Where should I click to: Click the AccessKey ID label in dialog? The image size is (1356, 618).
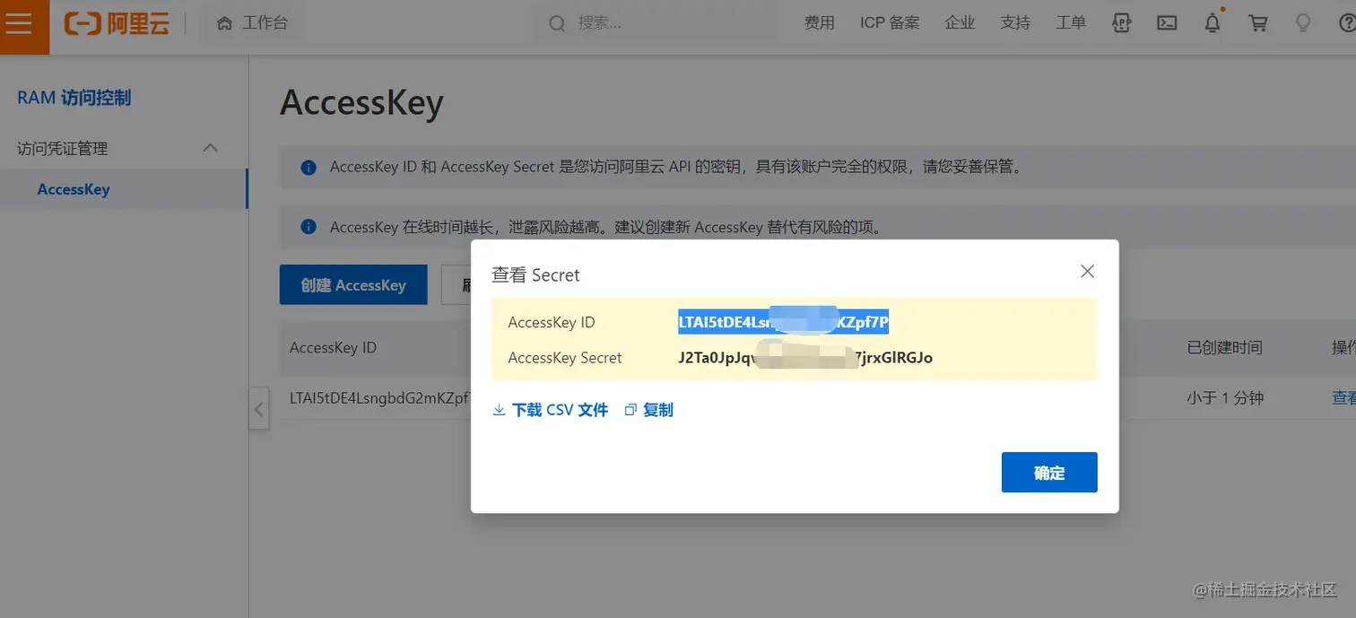tap(551, 322)
